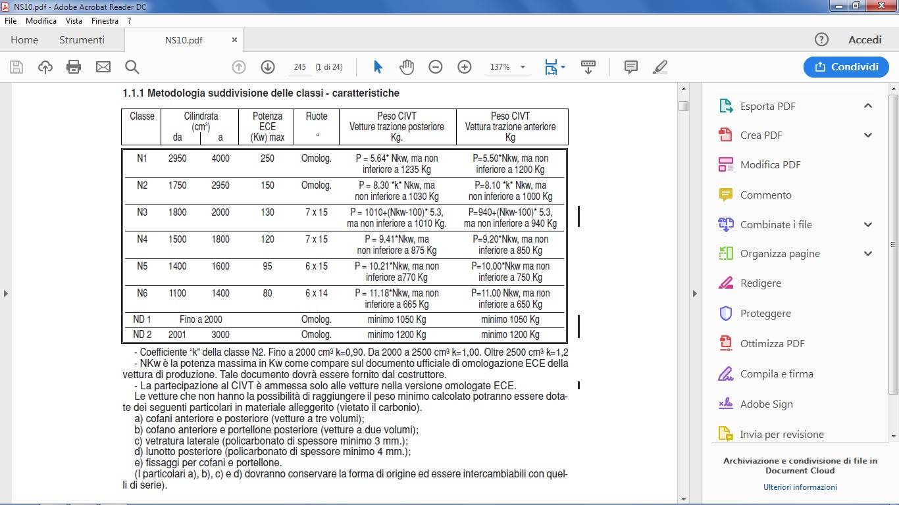Click the ND 2 table row label
Viewport: 899px width, 505px height.
(x=142, y=335)
